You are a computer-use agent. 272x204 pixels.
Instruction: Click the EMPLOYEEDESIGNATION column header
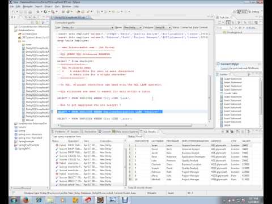pos(195,141)
